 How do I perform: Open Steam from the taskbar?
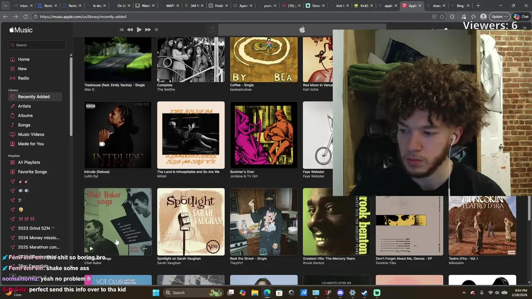(x=365, y=293)
